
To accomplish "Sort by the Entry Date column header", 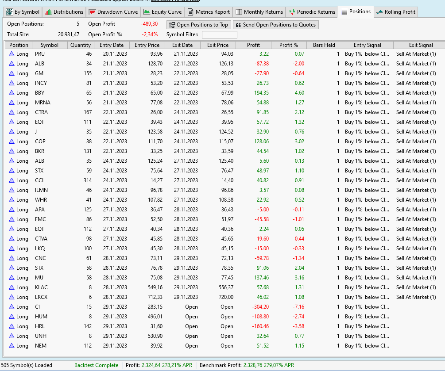I will tap(112, 45).
